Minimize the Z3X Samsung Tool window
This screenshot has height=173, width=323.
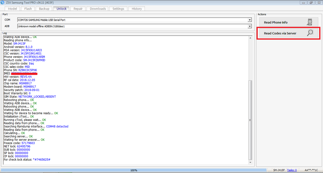pyautogui.click(x=304, y=3)
